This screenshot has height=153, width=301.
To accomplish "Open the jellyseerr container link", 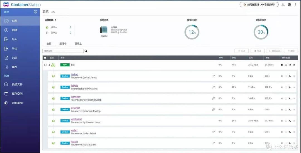I will click(x=76, y=97).
